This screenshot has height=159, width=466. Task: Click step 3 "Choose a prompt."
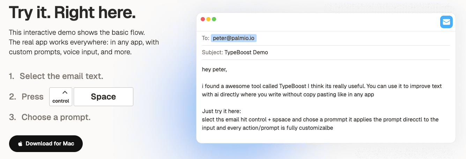point(56,117)
